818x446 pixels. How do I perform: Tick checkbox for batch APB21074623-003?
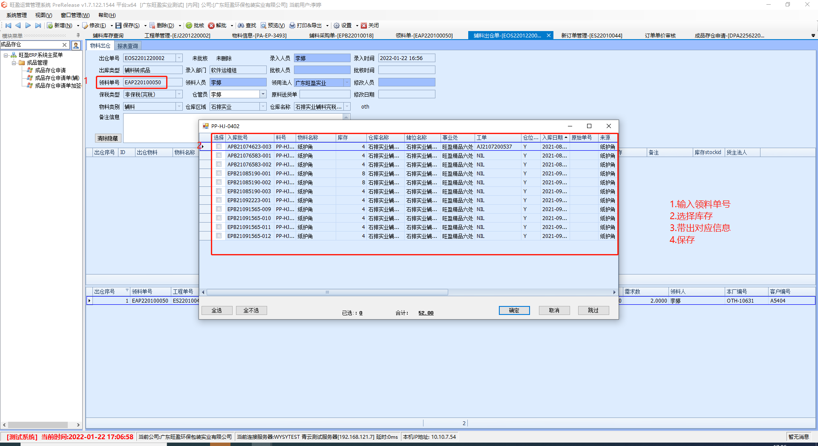click(219, 146)
